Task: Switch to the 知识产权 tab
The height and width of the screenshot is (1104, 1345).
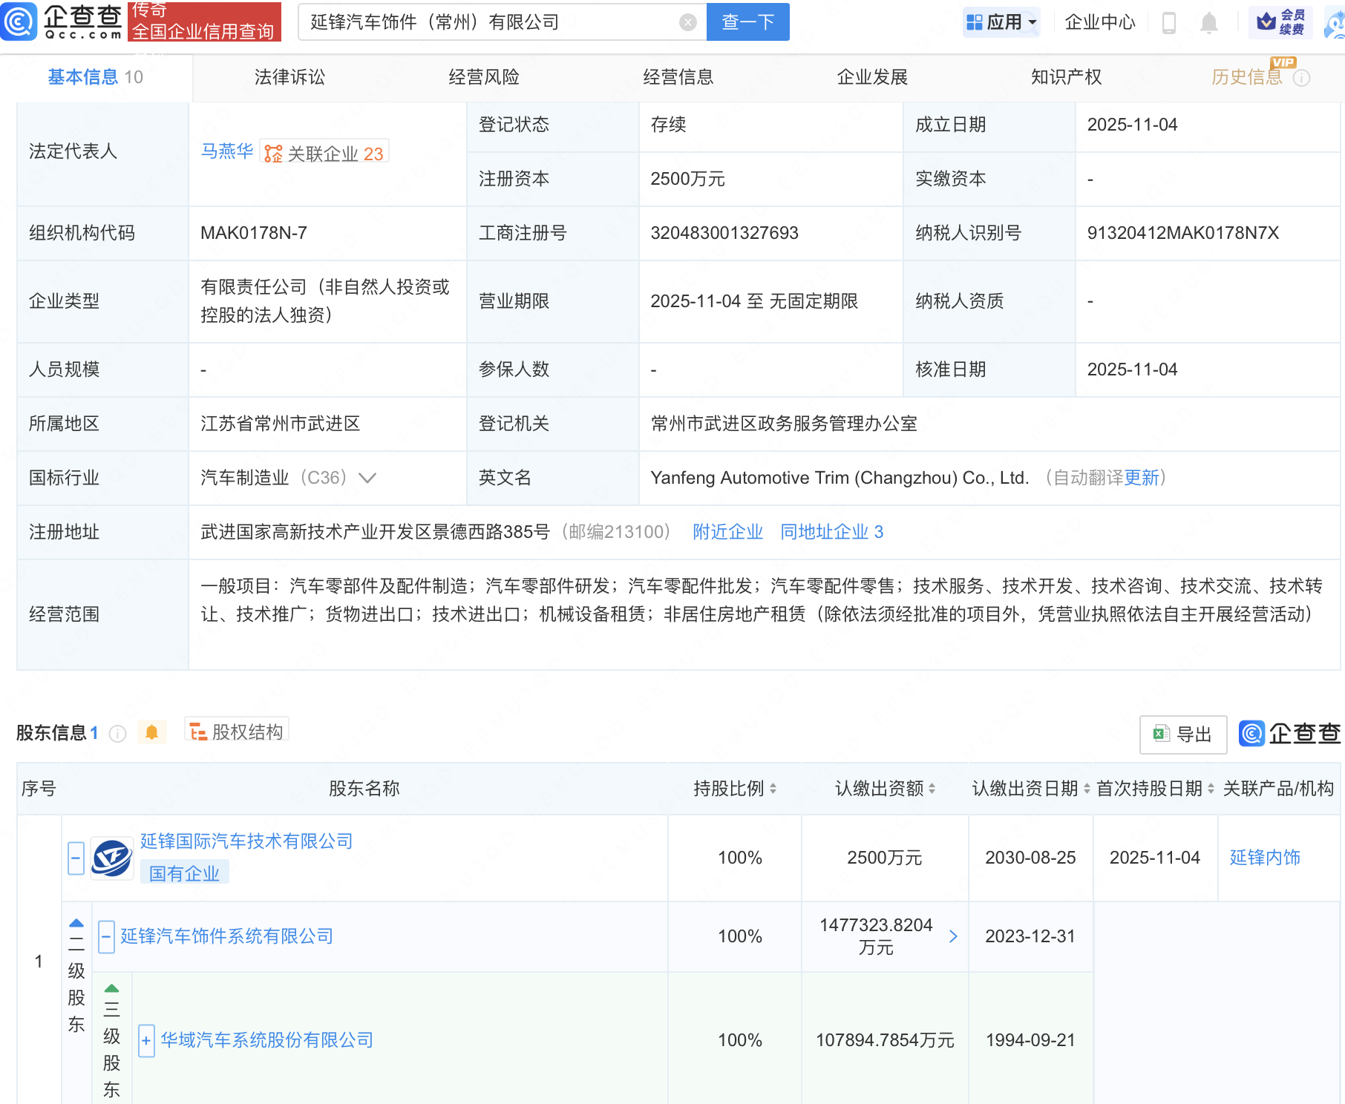Action: (x=1065, y=76)
